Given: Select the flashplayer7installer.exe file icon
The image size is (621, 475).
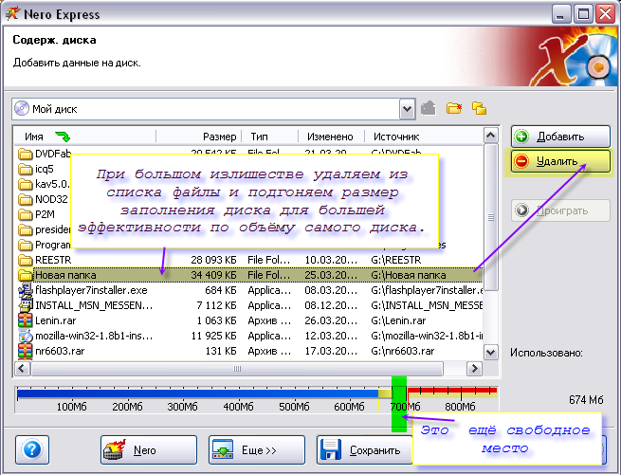Looking at the screenshot, I should pos(26,290).
